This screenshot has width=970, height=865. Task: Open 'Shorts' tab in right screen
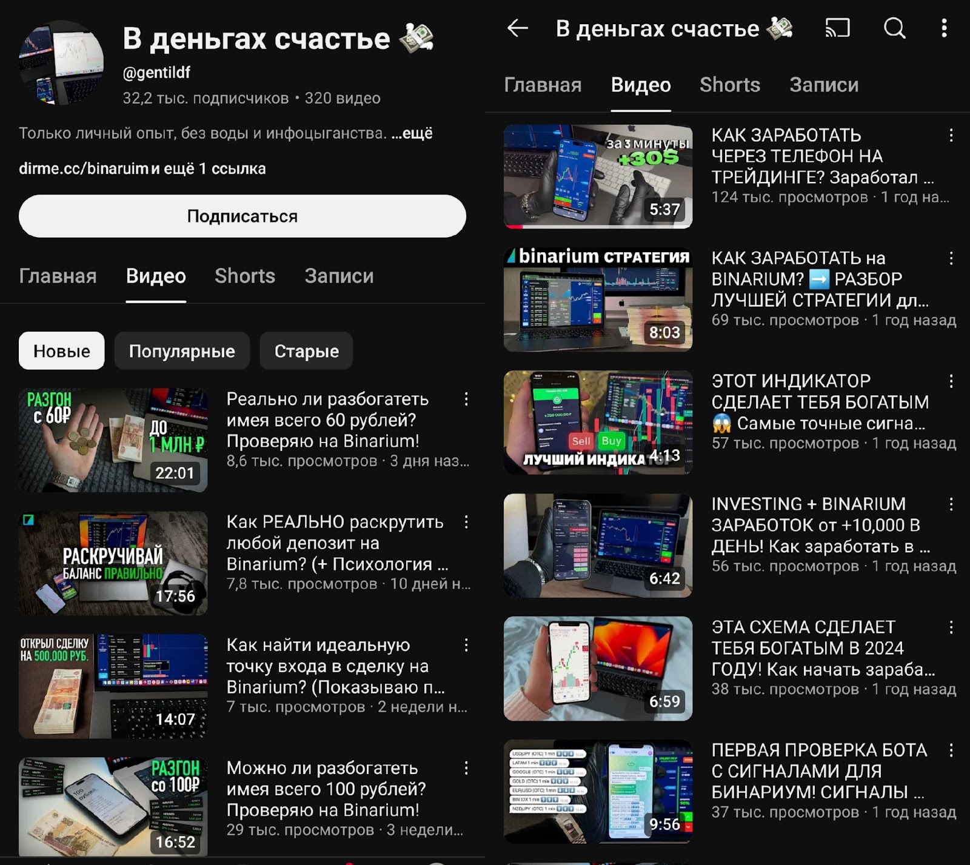(x=730, y=85)
